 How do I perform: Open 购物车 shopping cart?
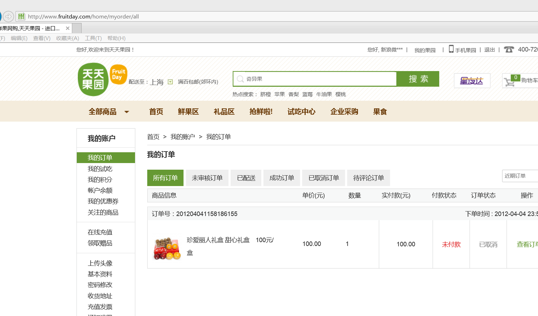coord(529,80)
